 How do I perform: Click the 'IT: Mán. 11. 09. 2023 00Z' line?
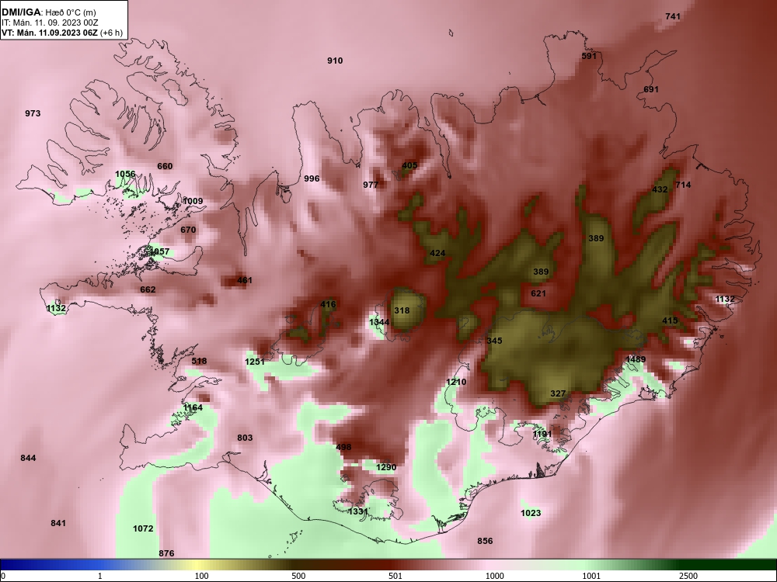coord(50,23)
